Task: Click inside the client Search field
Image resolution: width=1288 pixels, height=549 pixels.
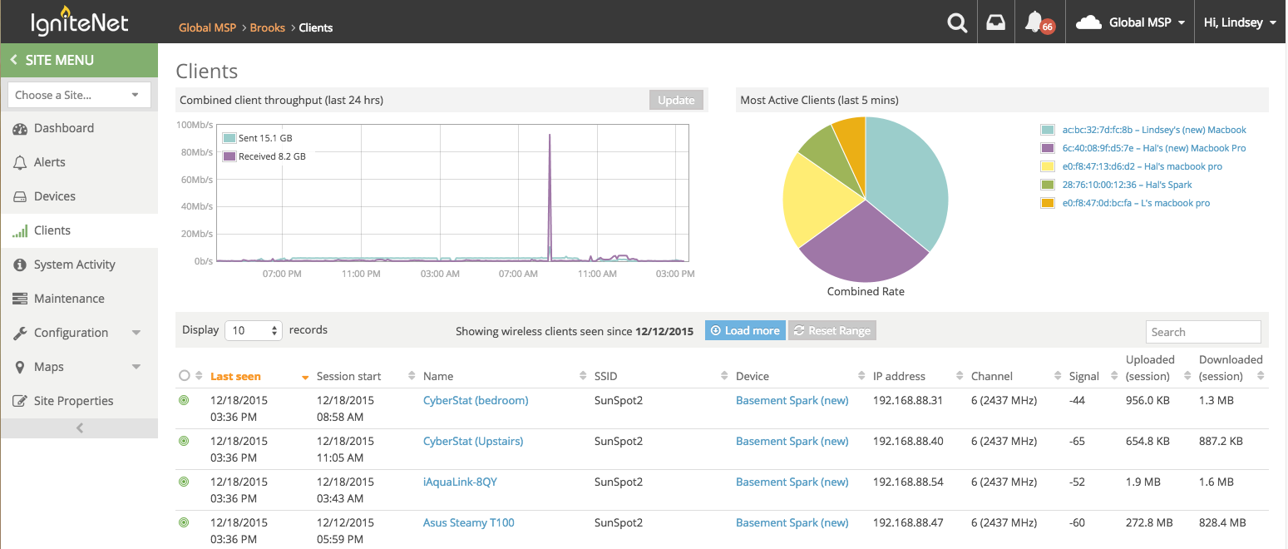Action: click(1203, 331)
